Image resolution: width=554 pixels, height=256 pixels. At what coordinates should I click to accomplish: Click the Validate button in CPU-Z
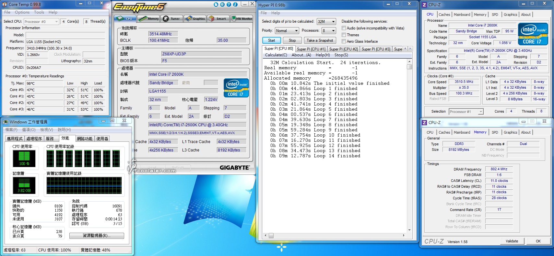point(512,241)
